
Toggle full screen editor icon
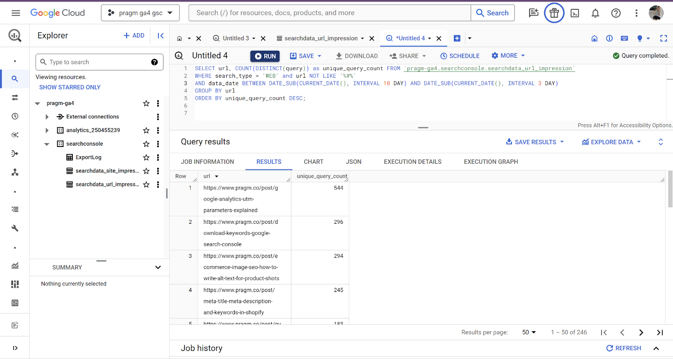click(x=664, y=38)
